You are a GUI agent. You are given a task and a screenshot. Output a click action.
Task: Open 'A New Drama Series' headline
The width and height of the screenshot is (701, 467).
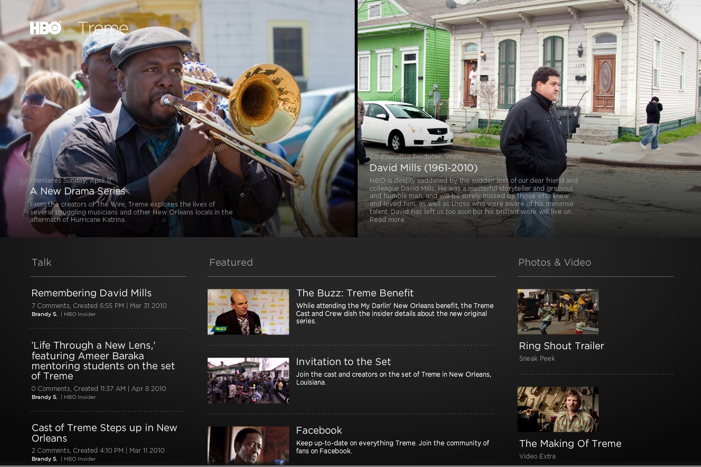pyautogui.click(x=78, y=191)
